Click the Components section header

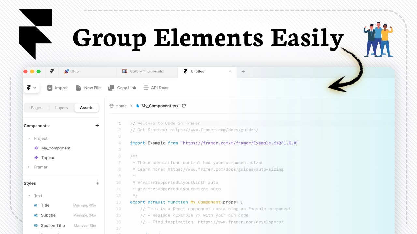[x=36, y=126]
